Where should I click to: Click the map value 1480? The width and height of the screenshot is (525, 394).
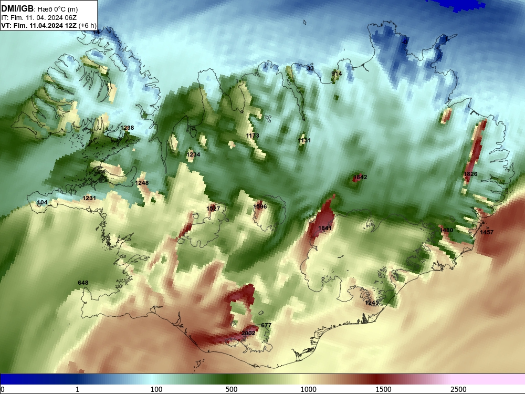[446, 230]
